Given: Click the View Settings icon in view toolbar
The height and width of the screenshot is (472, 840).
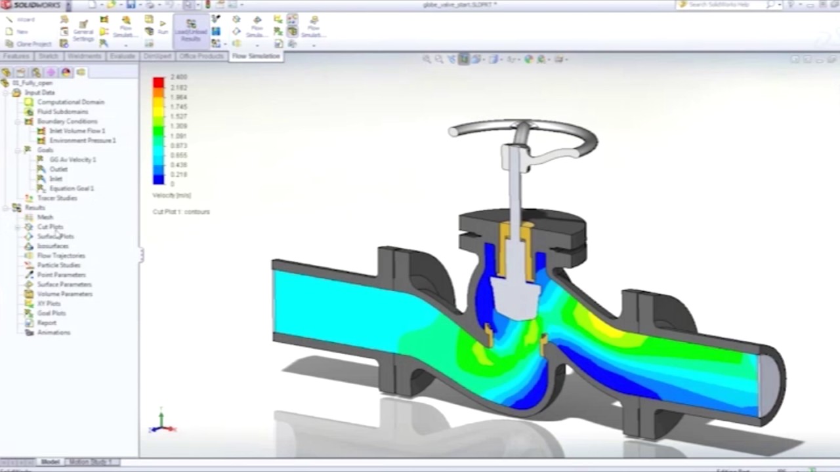Looking at the screenshot, I should point(560,59).
